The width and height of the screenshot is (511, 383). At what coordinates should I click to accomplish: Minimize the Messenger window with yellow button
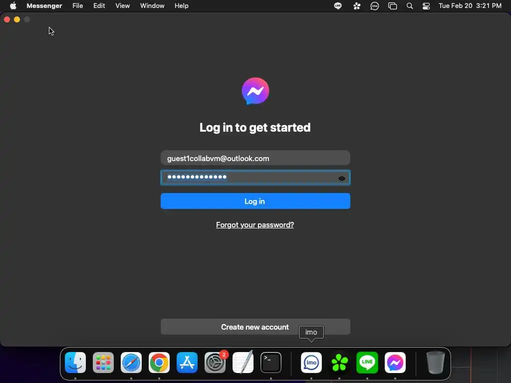(x=17, y=19)
